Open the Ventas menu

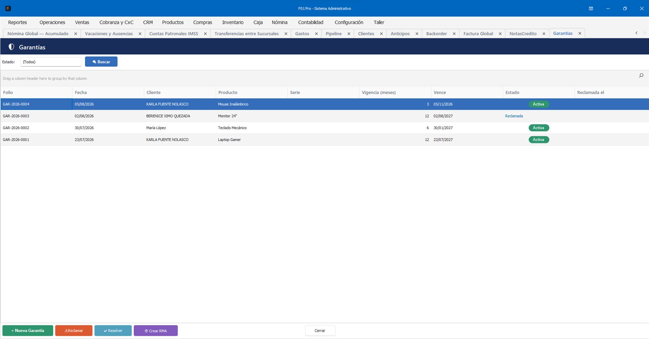[x=82, y=23]
